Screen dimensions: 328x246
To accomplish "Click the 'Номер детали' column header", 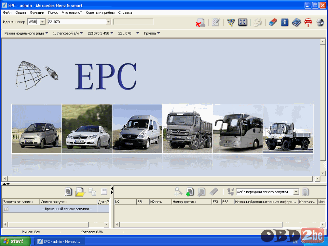I will click(x=192, y=202).
